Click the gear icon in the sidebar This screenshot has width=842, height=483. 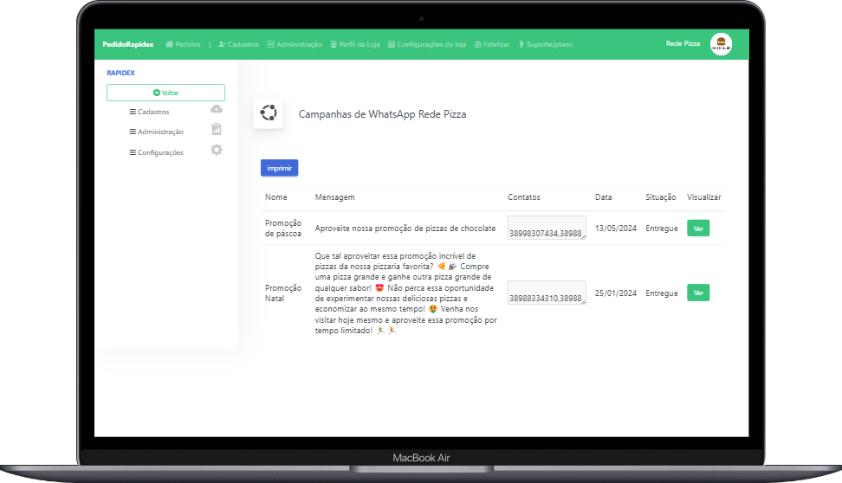pos(217,150)
